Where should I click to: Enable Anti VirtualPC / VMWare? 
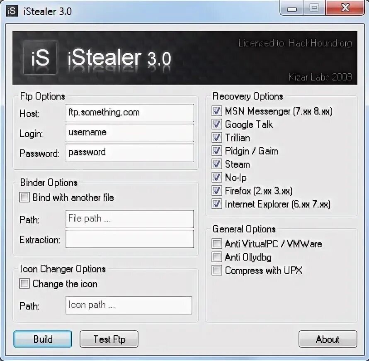coord(216,244)
